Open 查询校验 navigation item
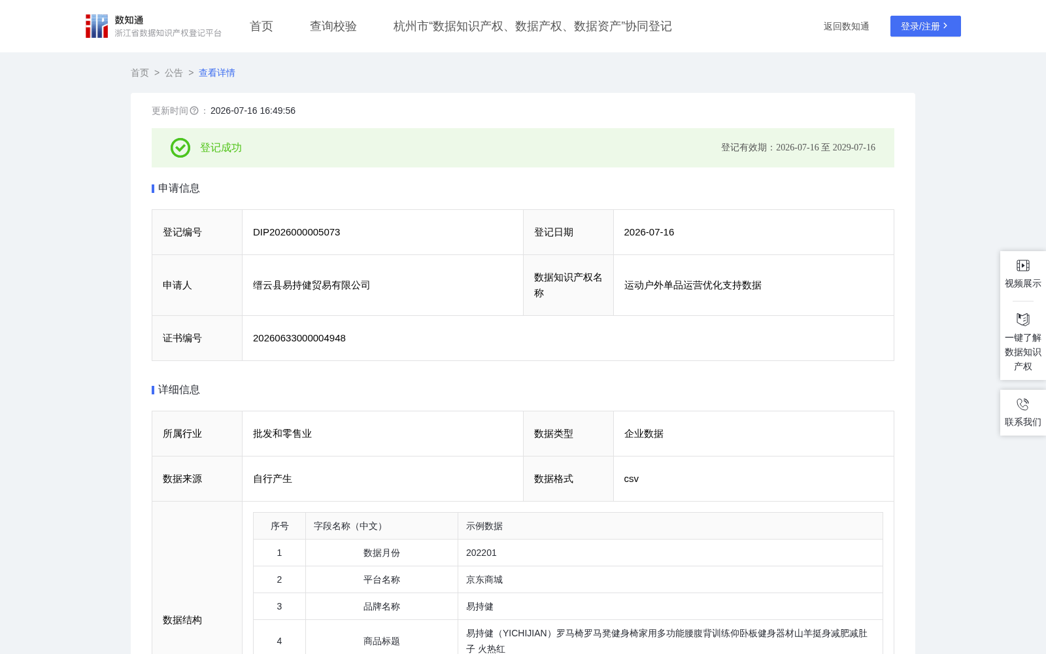 tap(333, 26)
